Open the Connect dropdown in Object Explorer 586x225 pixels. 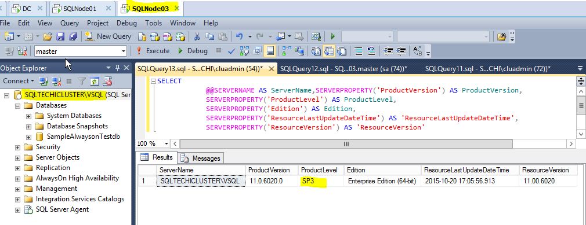[18, 81]
